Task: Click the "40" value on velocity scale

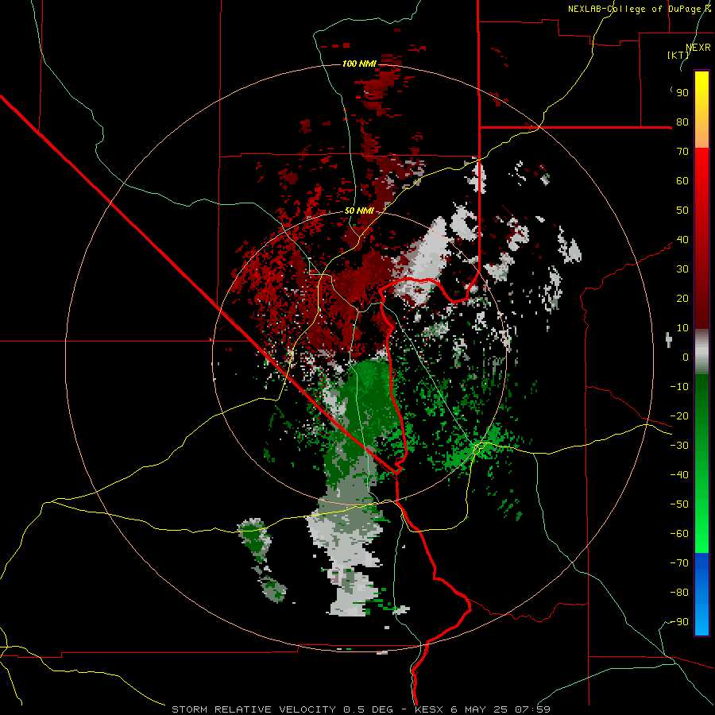Action: coord(682,240)
